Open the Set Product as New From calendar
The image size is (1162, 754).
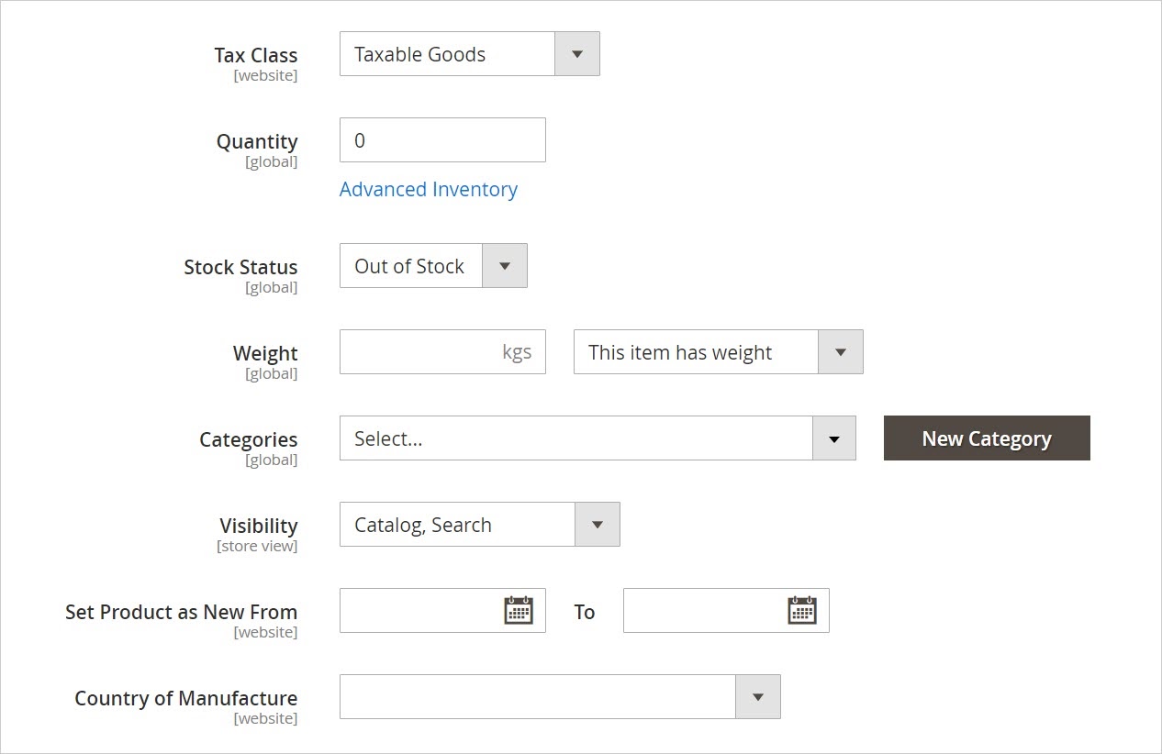pyautogui.click(x=519, y=610)
